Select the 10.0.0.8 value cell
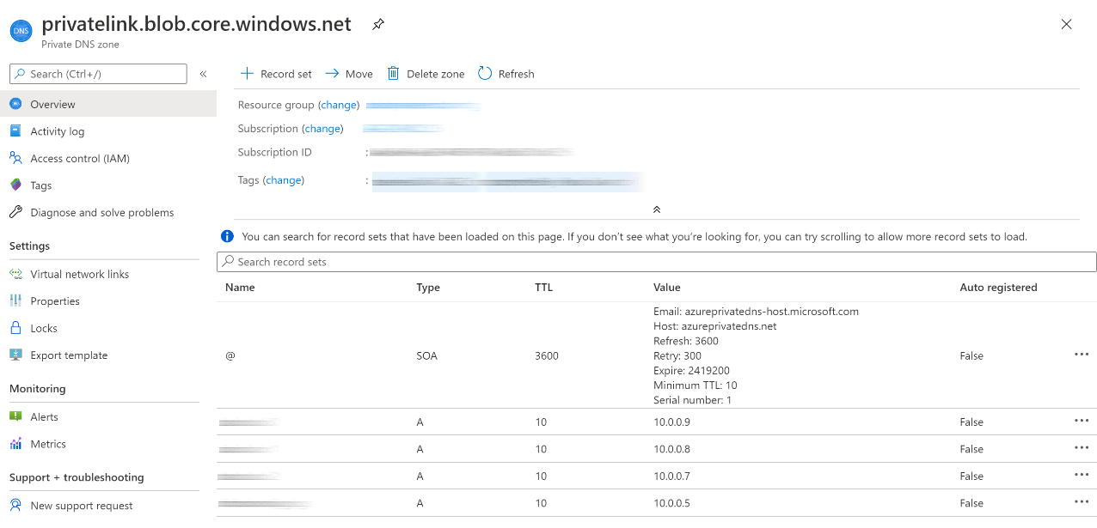The image size is (1097, 528). point(671,449)
